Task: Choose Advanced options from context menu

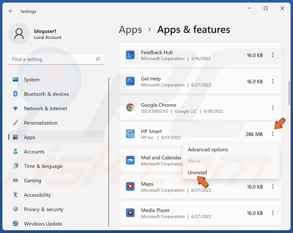Action: [x=231, y=150]
